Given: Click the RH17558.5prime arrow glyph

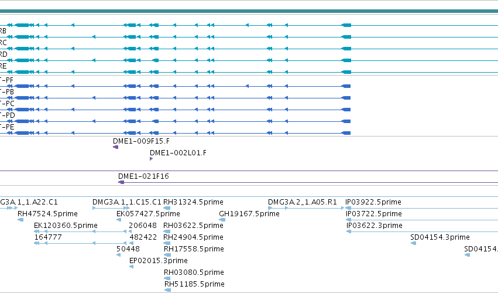Looking at the screenshot, I should coord(167,255).
